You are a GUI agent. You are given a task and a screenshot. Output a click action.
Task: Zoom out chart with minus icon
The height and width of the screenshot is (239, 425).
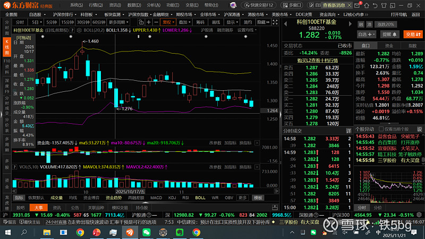coord(156,22)
